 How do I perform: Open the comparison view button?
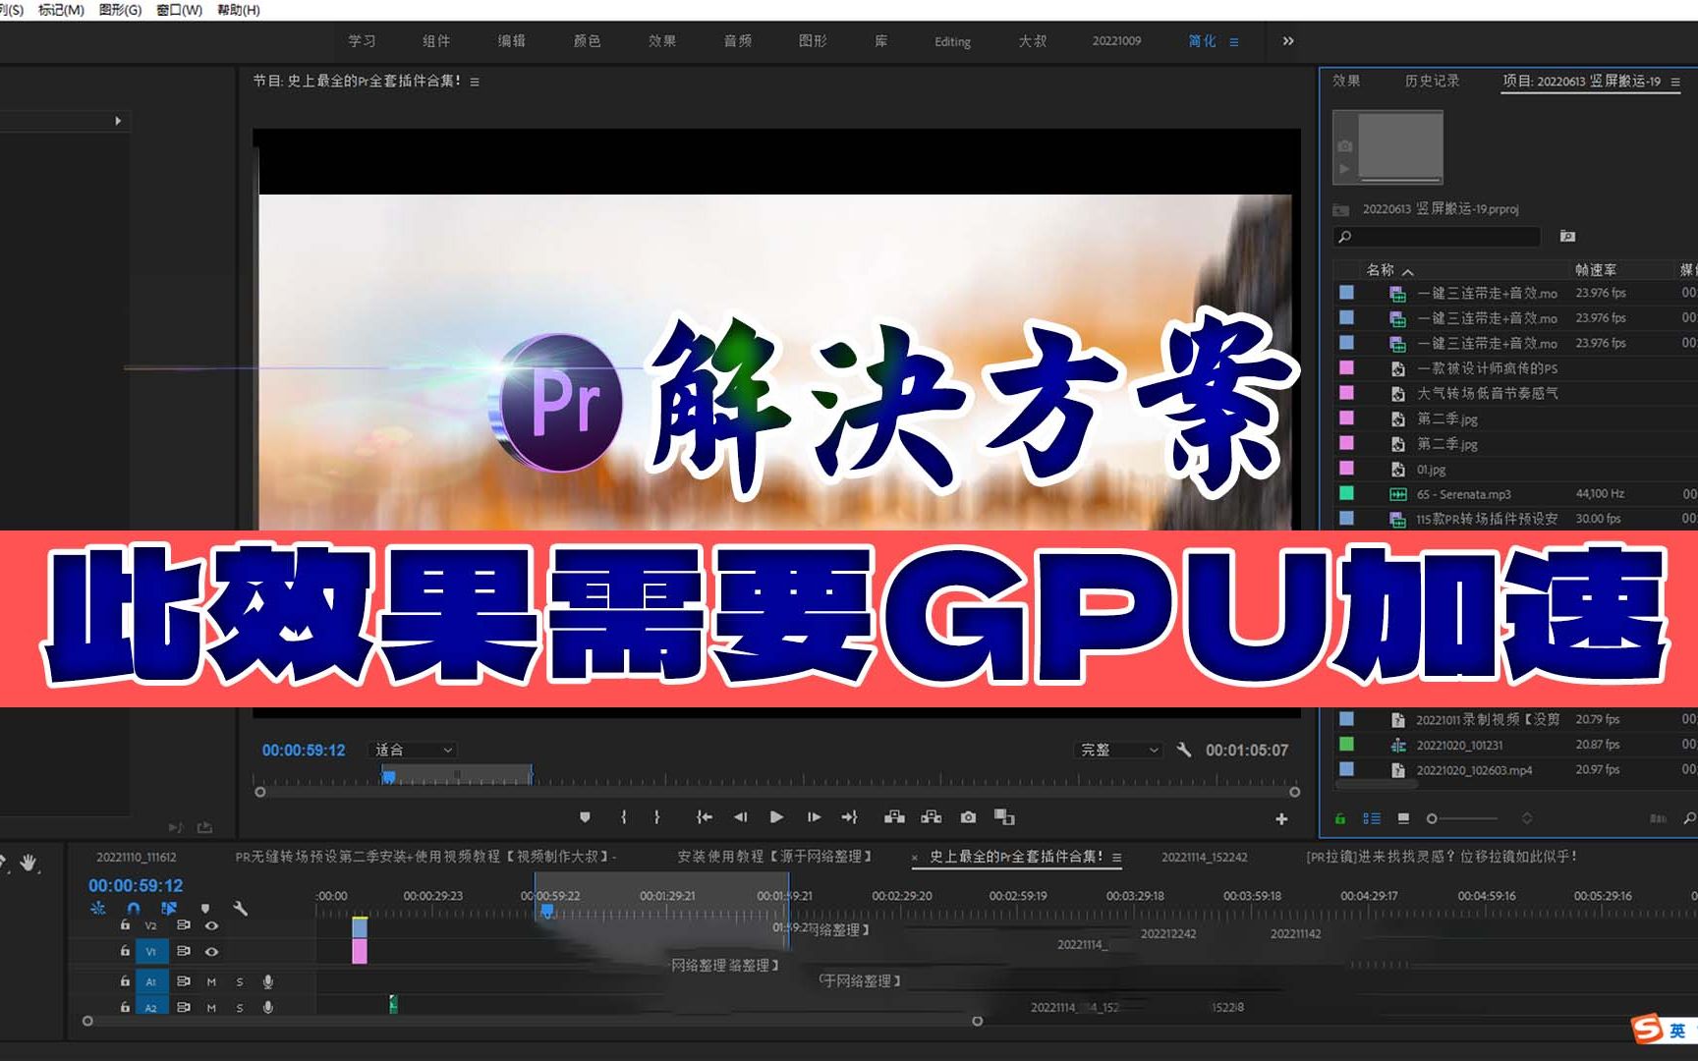click(1004, 817)
